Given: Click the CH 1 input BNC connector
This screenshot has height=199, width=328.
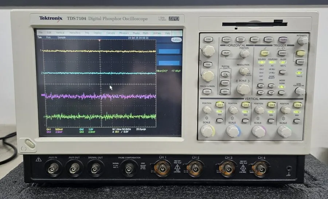Looking at the screenshot, I should (x=163, y=168).
